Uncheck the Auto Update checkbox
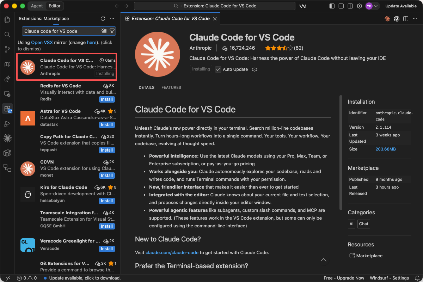Screen dimensions: 423x282 218,69
